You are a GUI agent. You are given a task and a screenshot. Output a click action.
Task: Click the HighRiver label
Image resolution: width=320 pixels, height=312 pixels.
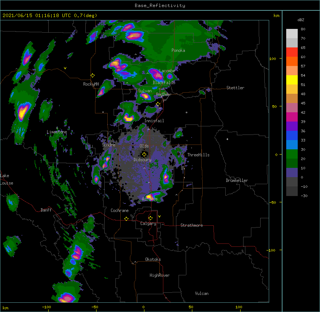[160, 275]
